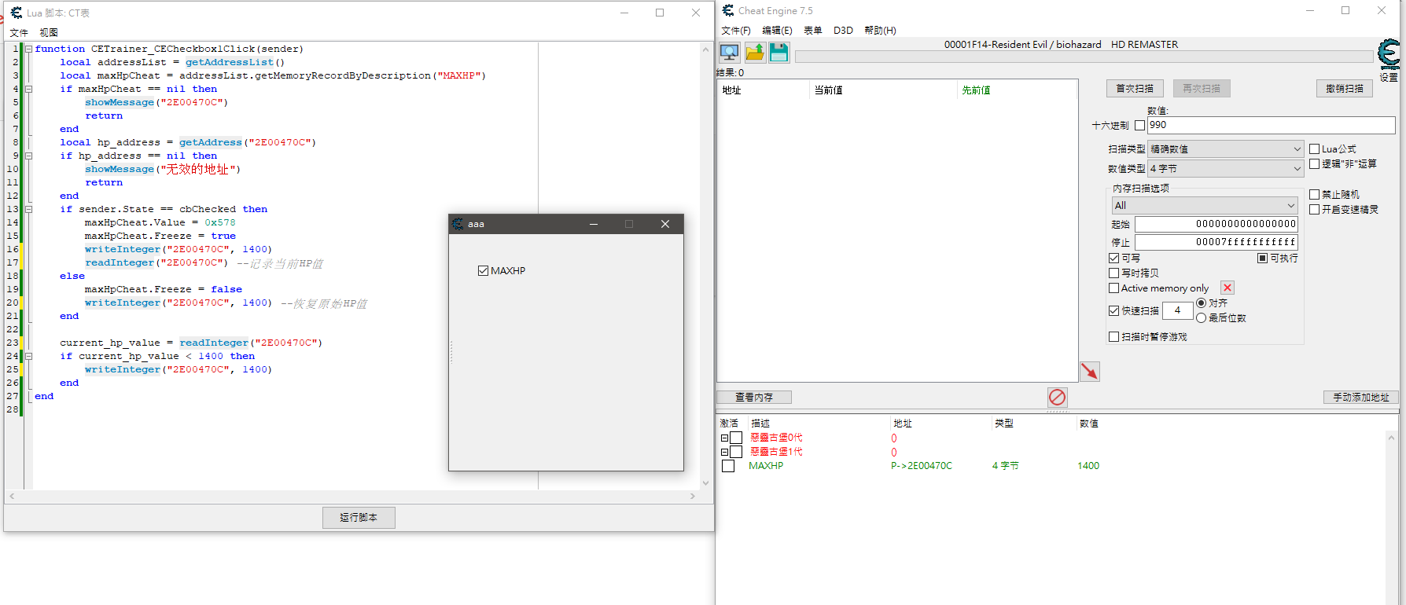
Task: Click the value input field containing 990
Action: (1270, 125)
